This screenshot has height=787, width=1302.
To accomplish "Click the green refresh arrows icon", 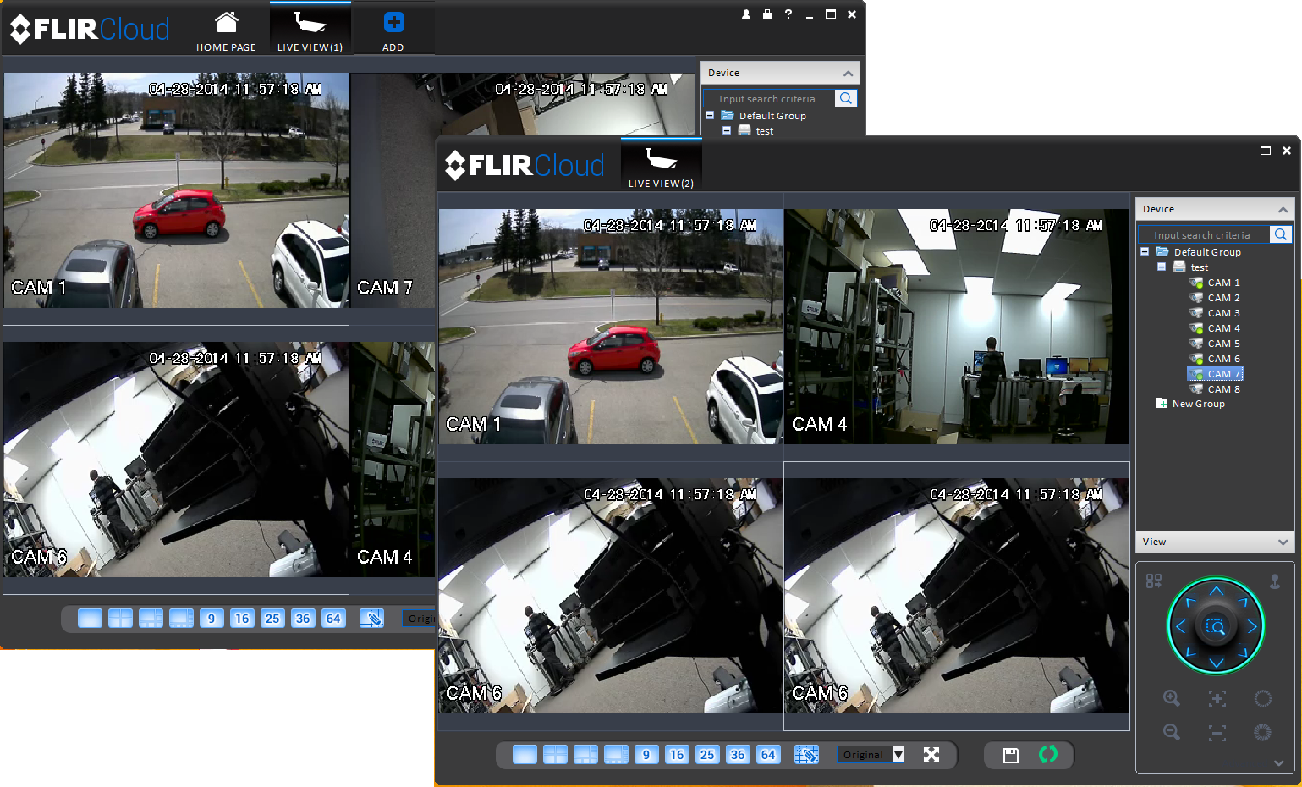I will pos(1048,754).
